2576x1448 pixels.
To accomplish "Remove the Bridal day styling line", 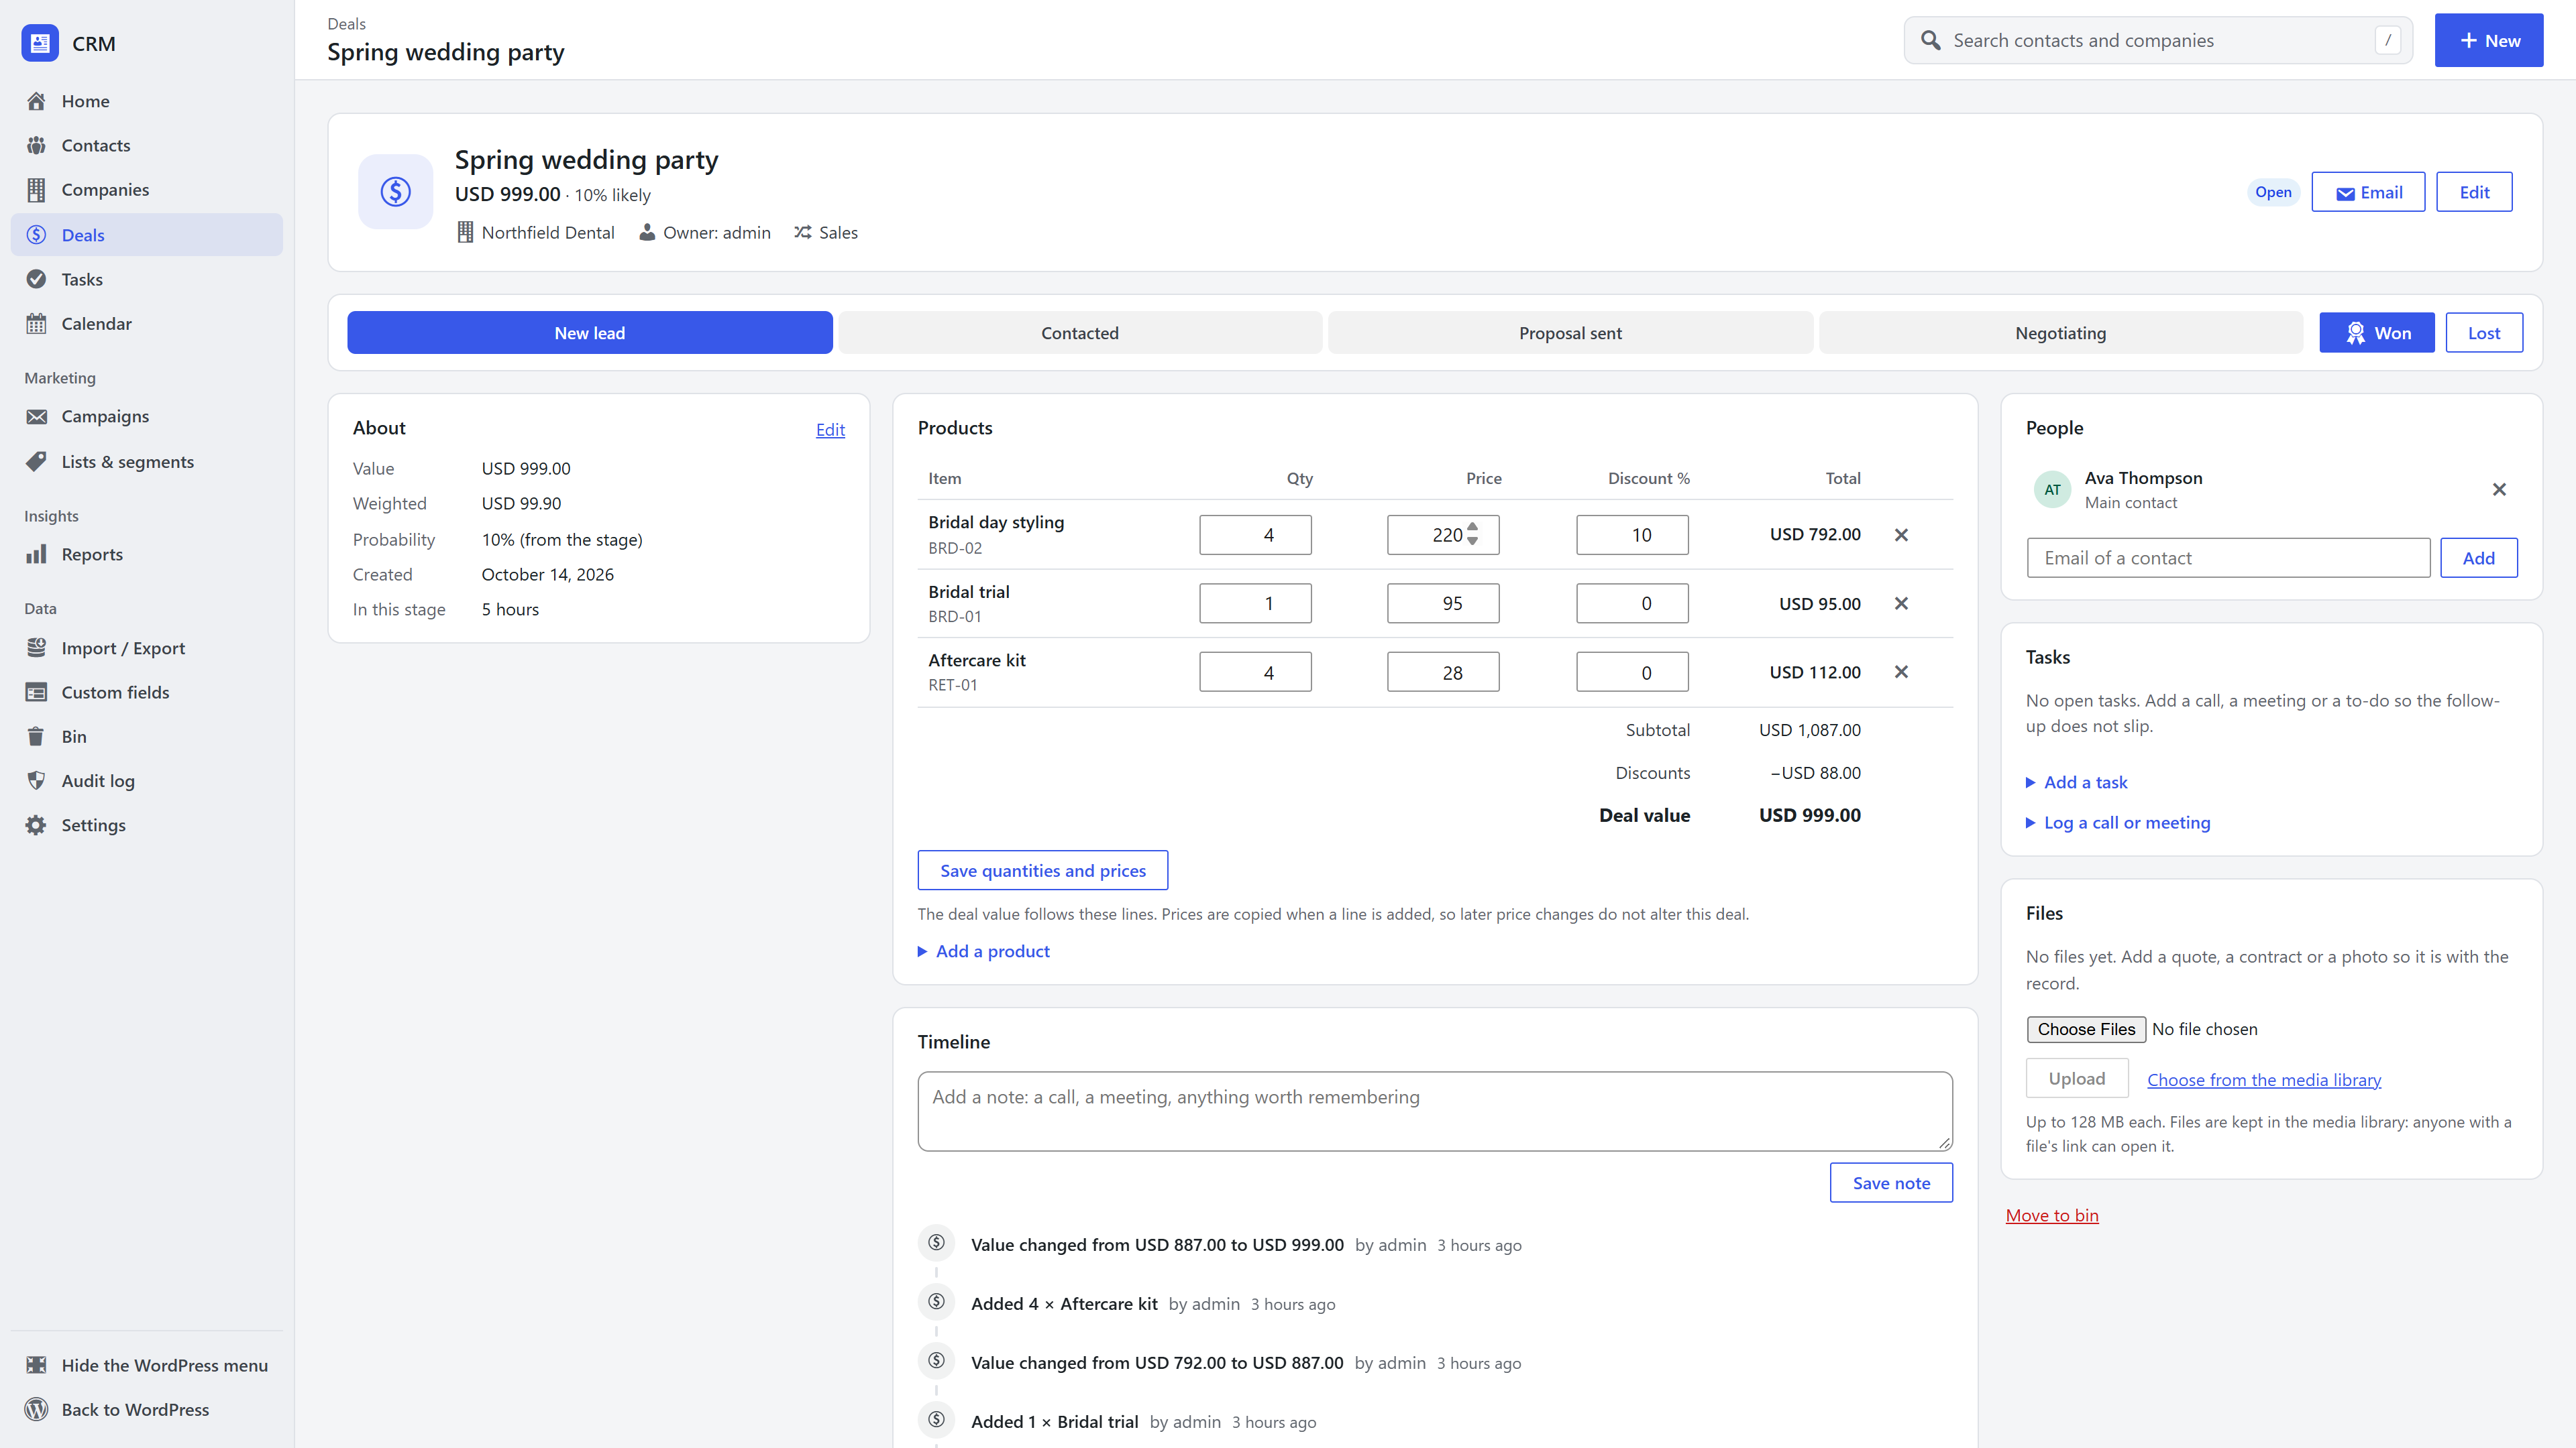I will (1901, 535).
